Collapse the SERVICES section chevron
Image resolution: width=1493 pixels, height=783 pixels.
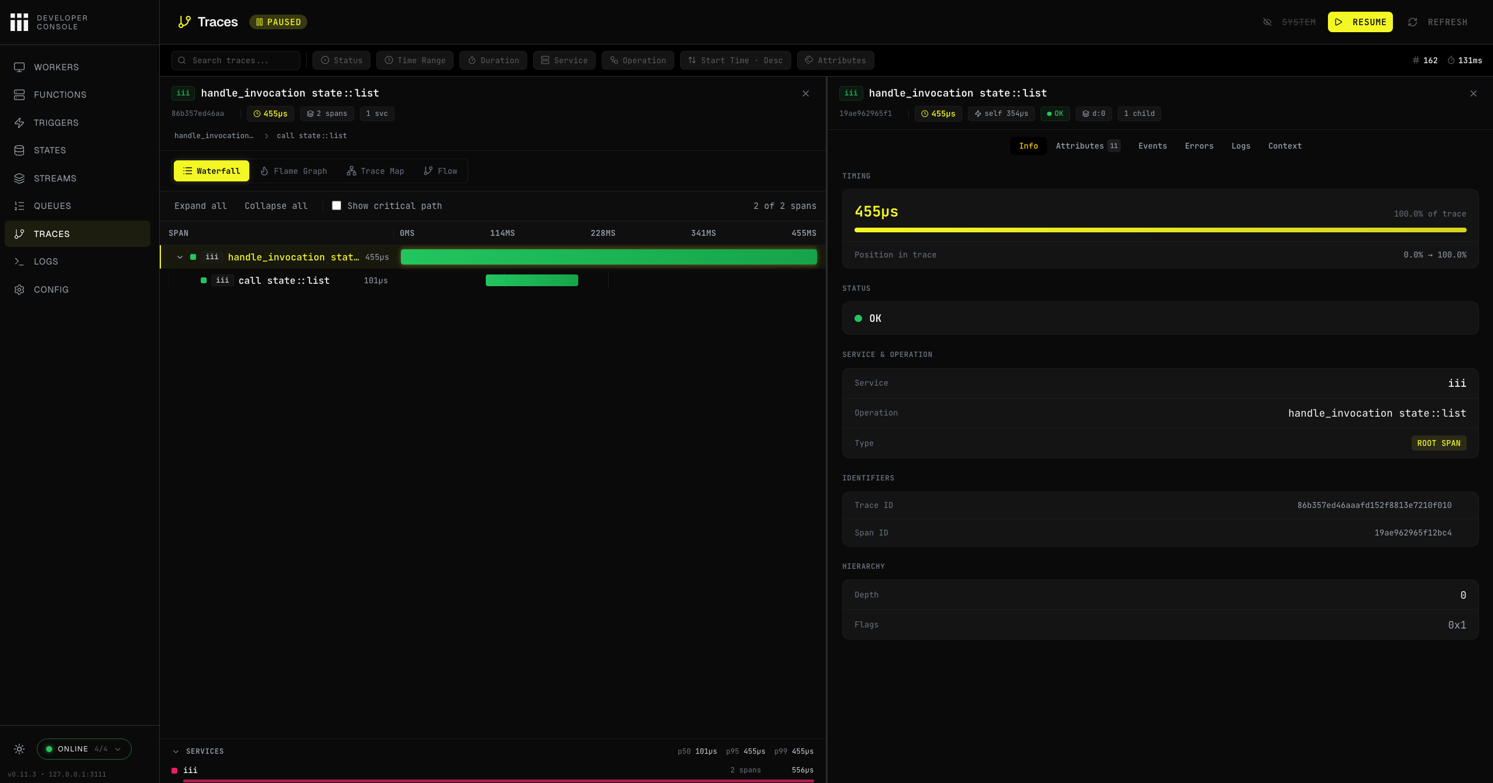coord(176,751)
